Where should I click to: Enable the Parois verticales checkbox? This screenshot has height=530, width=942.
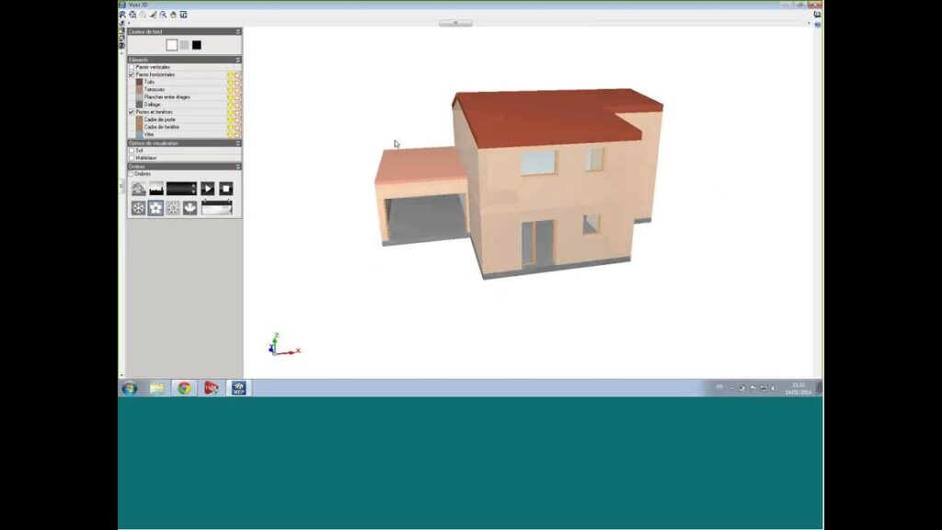click(x=132, y=67)
